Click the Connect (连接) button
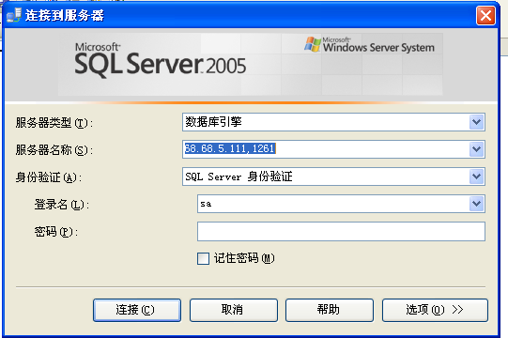 [x=137, y=310]
